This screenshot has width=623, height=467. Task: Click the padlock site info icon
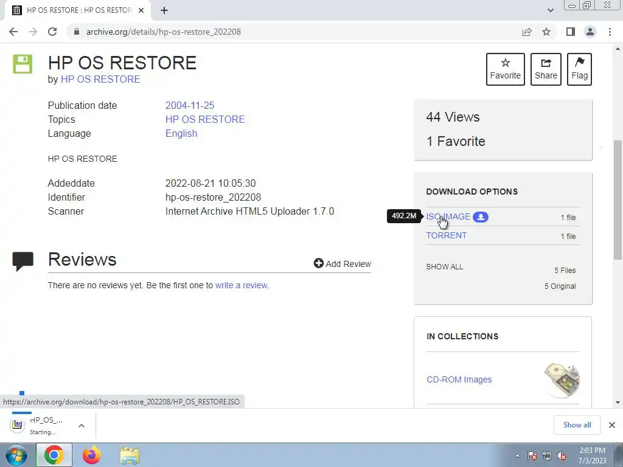click(x=77, y=32)
